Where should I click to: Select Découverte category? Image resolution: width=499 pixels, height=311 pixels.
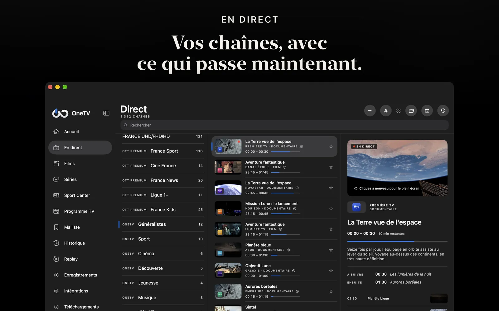pos(162,268)
